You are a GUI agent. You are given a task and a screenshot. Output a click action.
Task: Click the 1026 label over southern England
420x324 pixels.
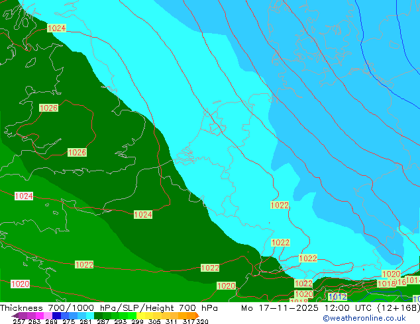point(77,152)
